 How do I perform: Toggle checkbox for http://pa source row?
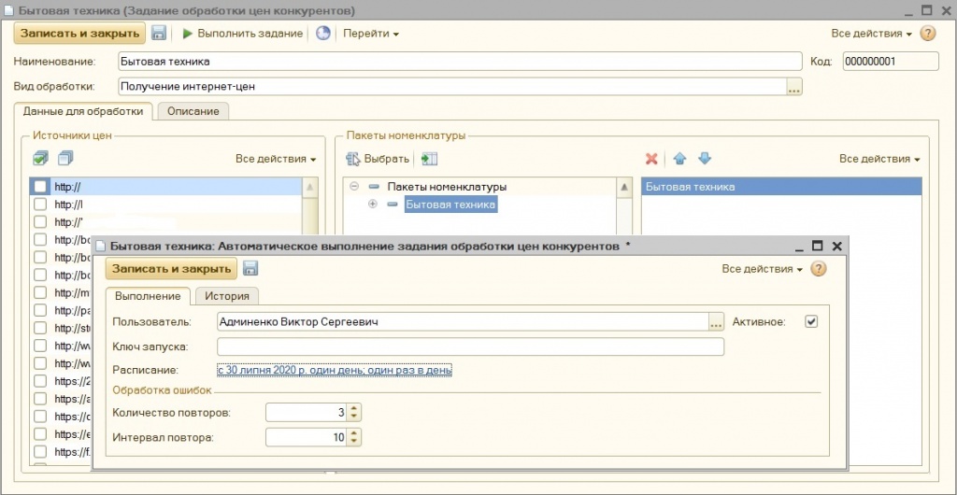[40, 310]
